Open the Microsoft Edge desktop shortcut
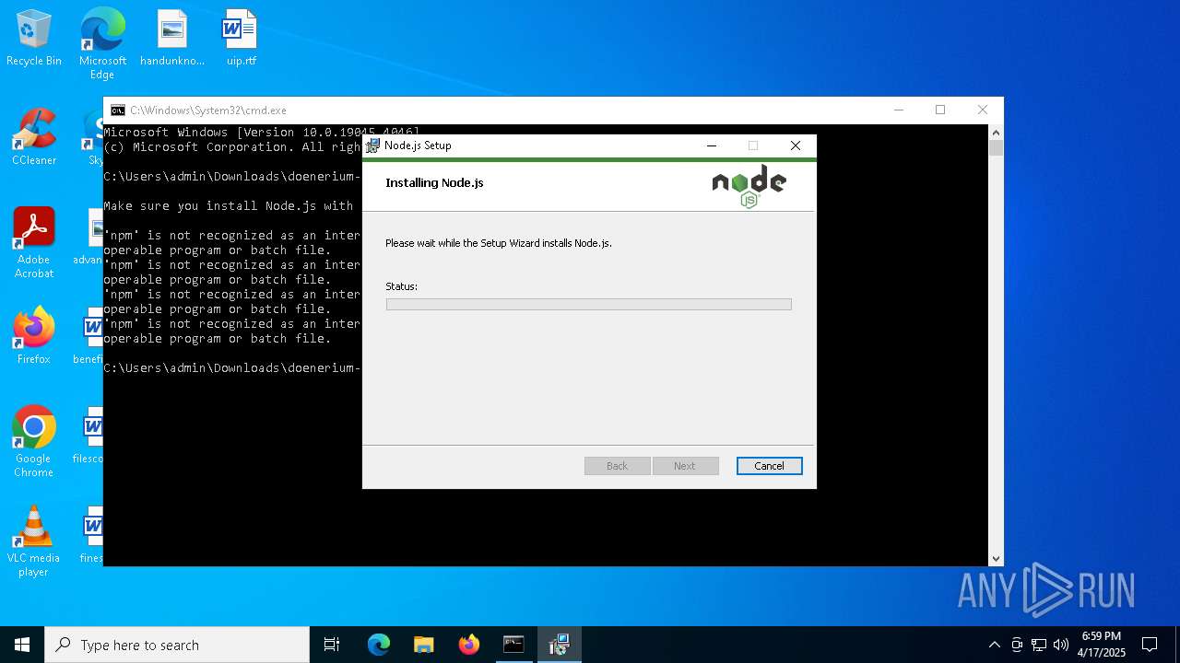Screen dimensions: 1180x663 [x=102, y=43]
